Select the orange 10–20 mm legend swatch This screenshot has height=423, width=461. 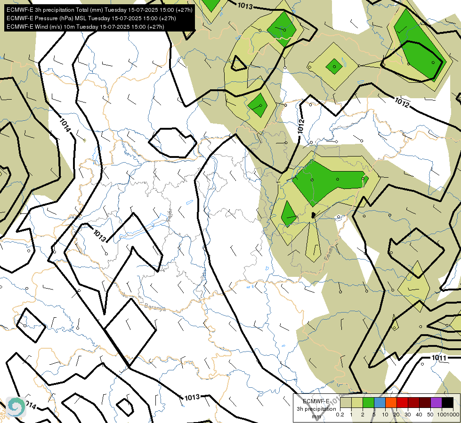coord(391,403)
